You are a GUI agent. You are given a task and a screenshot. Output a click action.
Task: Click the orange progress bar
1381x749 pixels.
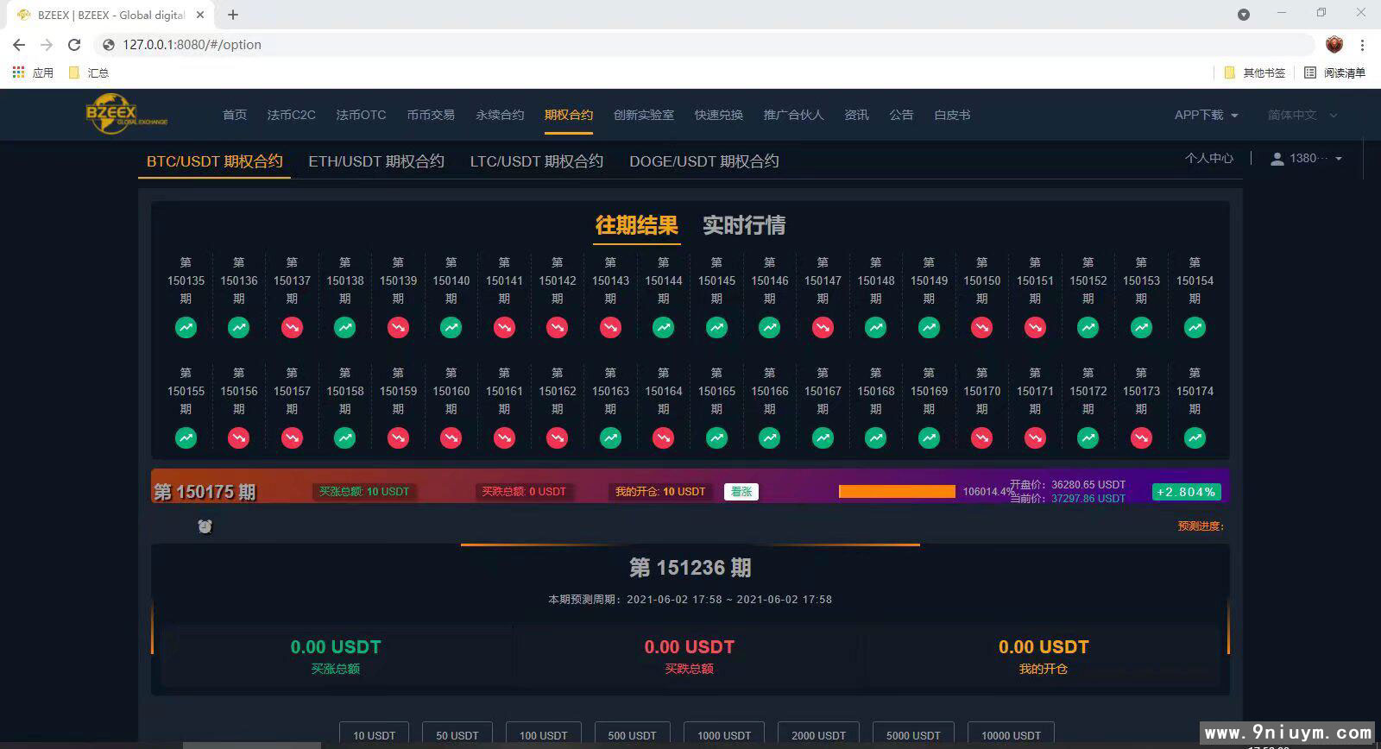(897, 492)
